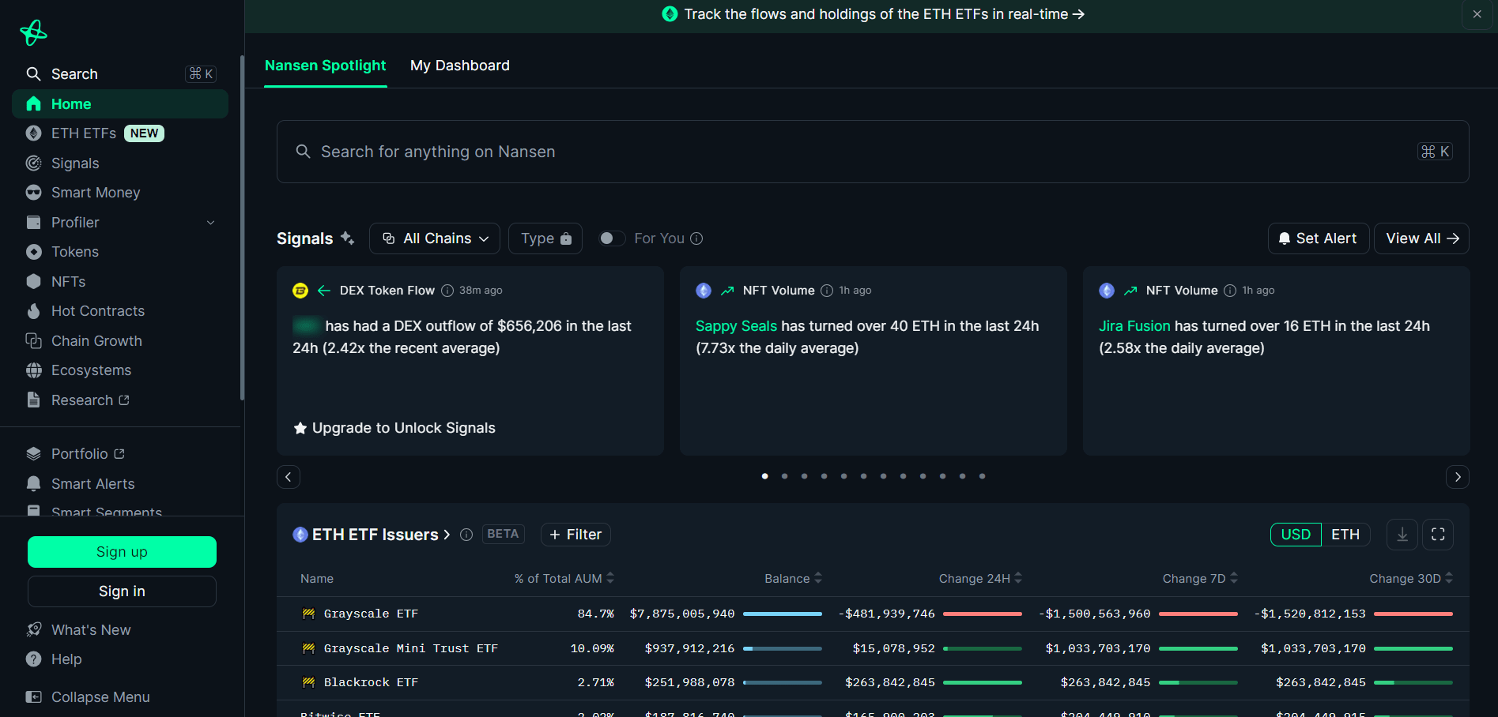
Task: Click the Grayscale ETF row name
Action: (371, 614)
